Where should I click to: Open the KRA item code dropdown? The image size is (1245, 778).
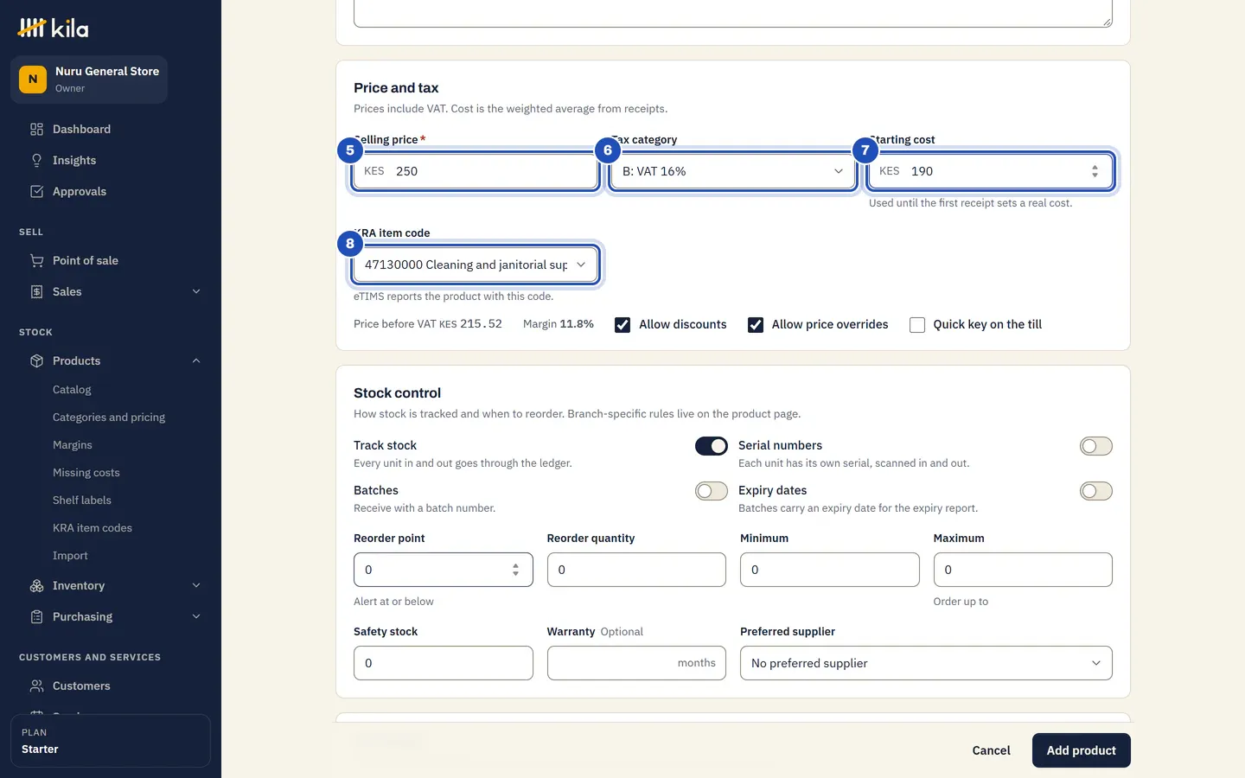(x=476, y=265)
